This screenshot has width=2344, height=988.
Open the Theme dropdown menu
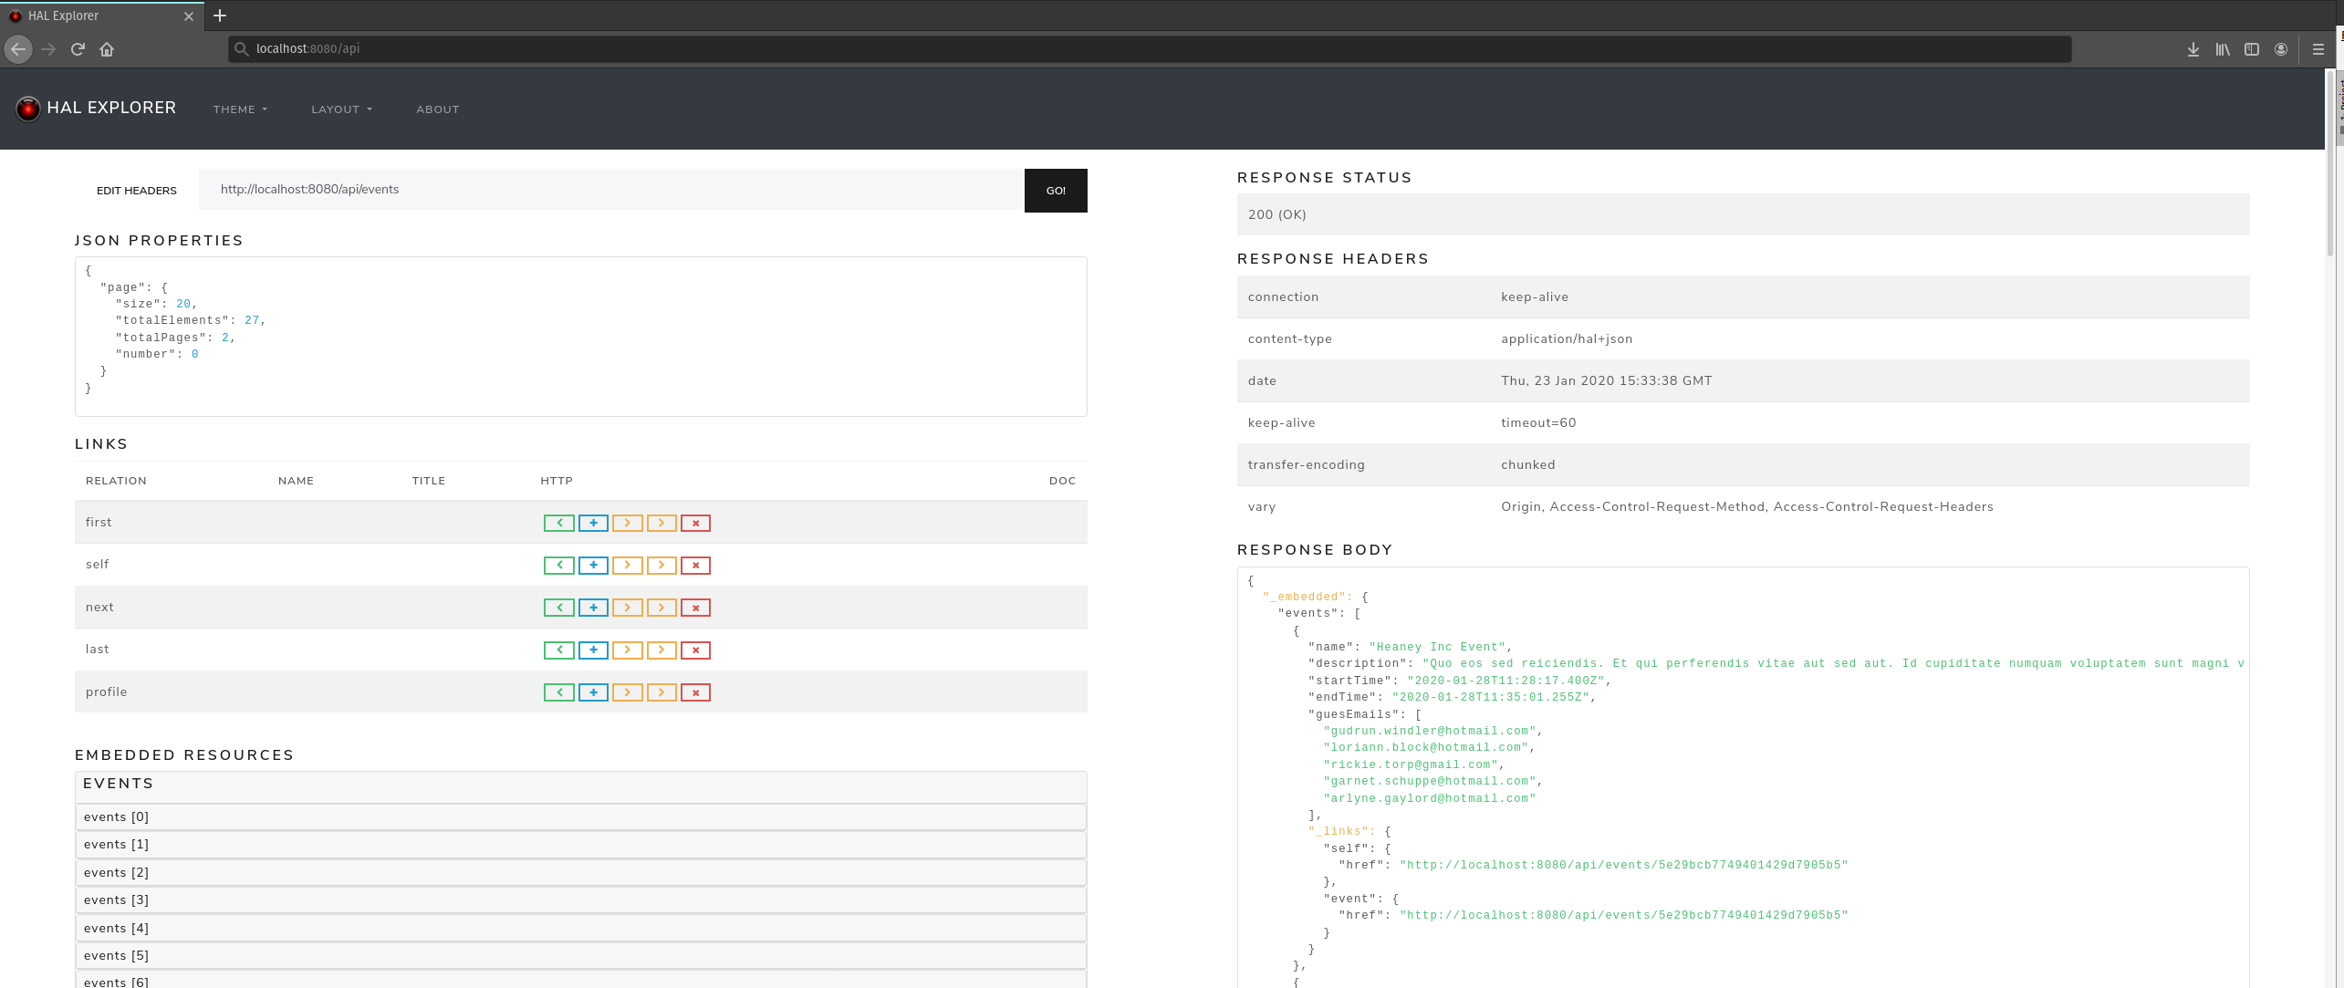tap(240, 109)
